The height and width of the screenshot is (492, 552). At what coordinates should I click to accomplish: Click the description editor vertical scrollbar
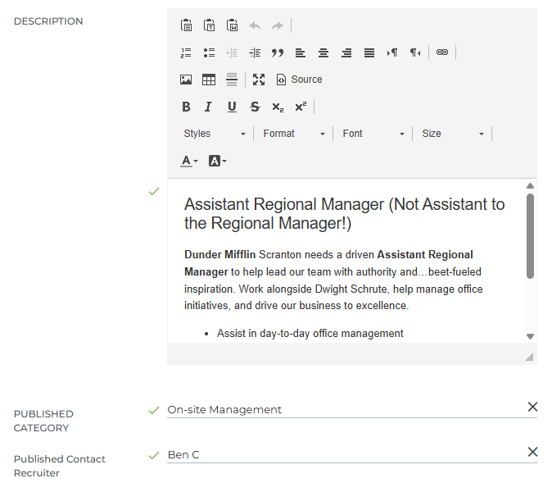[x=530, y=236]
